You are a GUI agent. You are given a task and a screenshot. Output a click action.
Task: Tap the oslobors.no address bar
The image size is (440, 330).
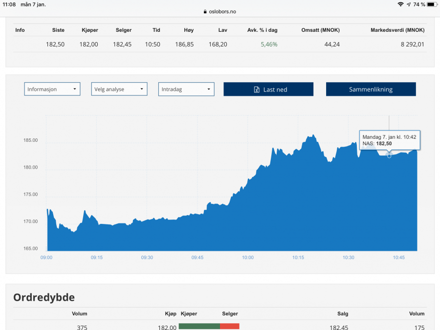click(x=220, y=12)
